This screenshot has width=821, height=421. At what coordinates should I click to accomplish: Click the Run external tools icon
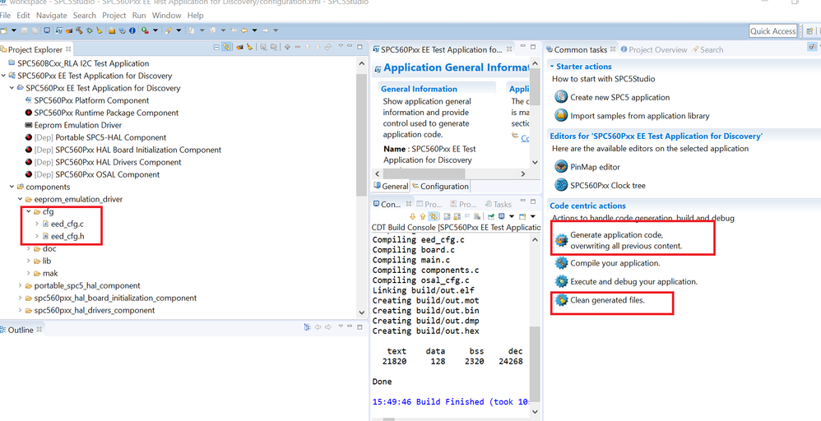click(x=145, y=30)
